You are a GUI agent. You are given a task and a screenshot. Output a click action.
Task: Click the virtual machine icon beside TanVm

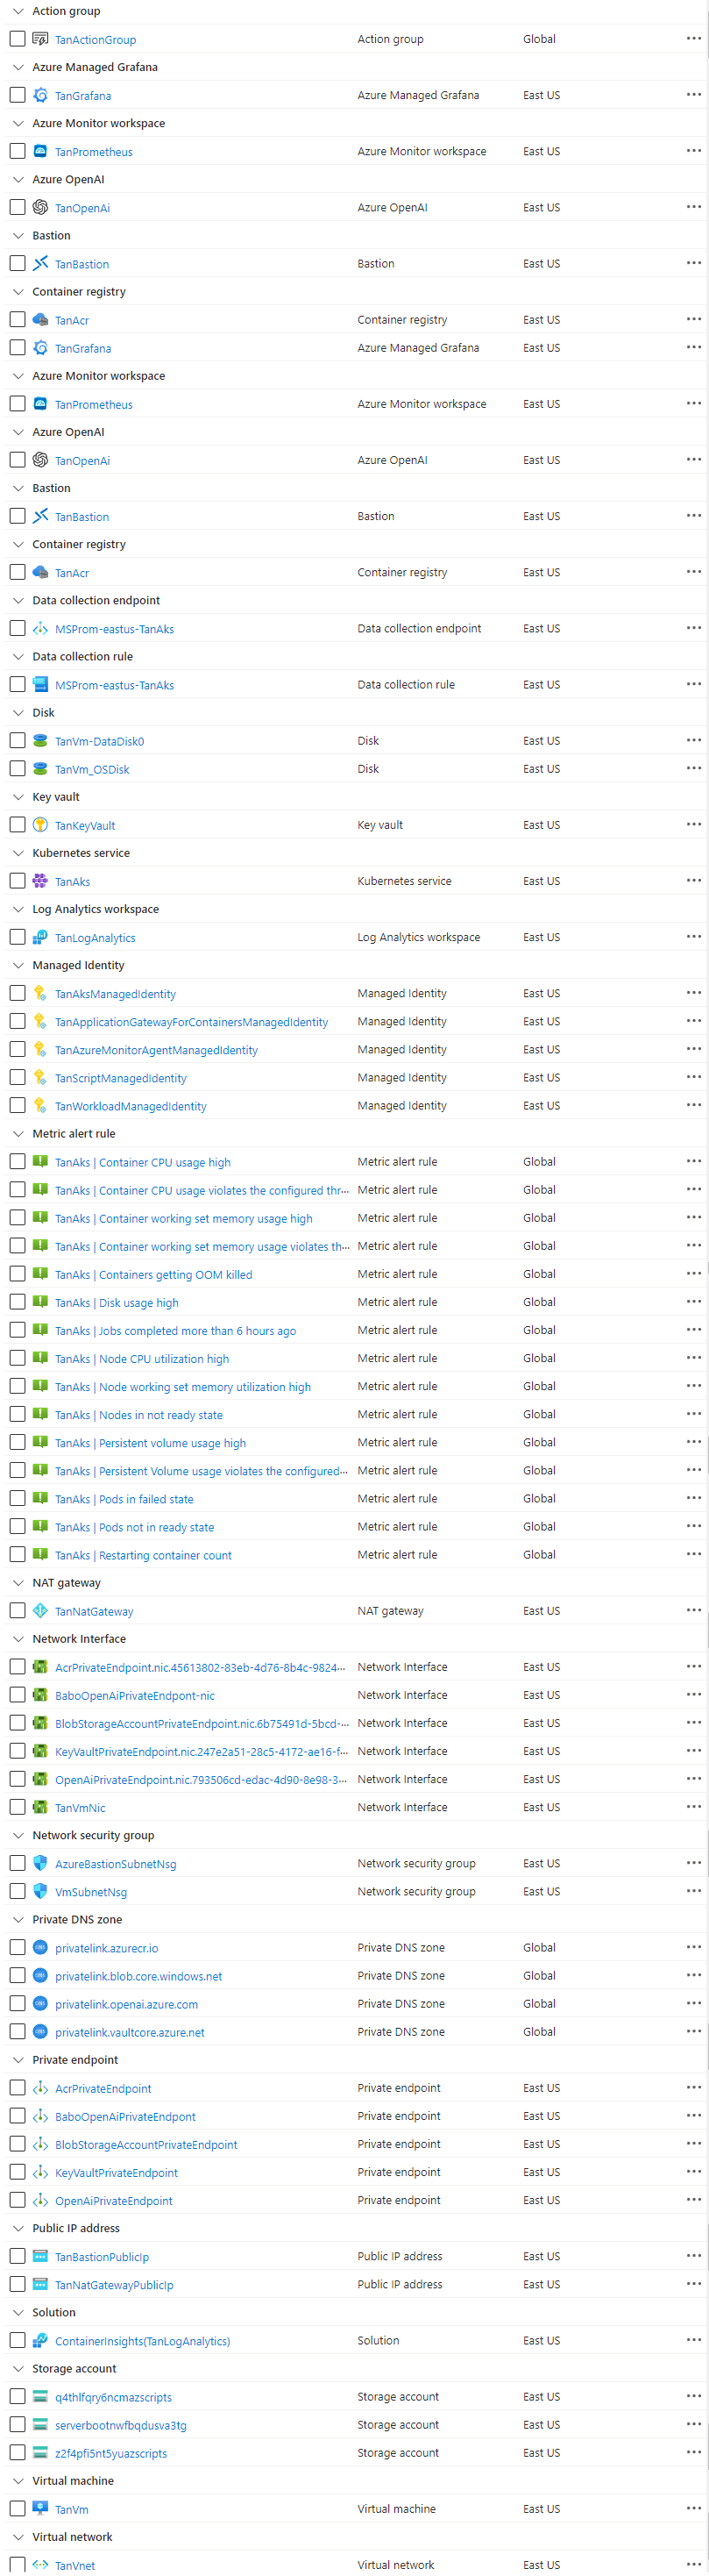pos(40,2508)
